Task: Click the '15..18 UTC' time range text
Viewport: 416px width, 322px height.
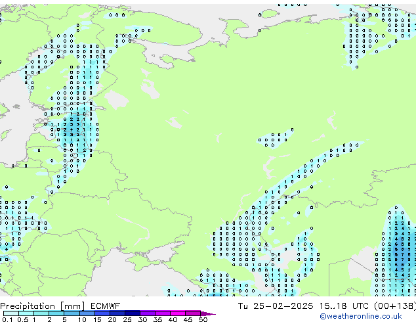Action: tap(343, 306)
